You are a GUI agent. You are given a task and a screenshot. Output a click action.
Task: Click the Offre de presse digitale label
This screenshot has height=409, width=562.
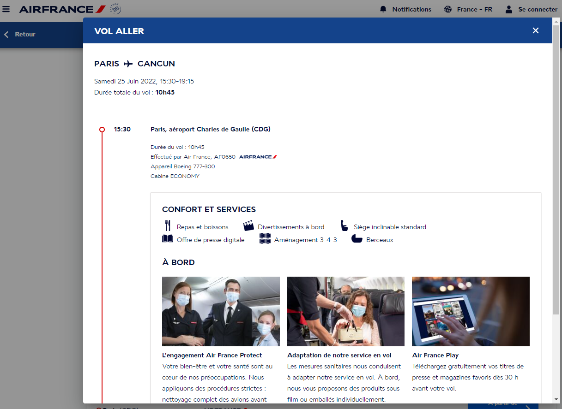coord(211,240)
